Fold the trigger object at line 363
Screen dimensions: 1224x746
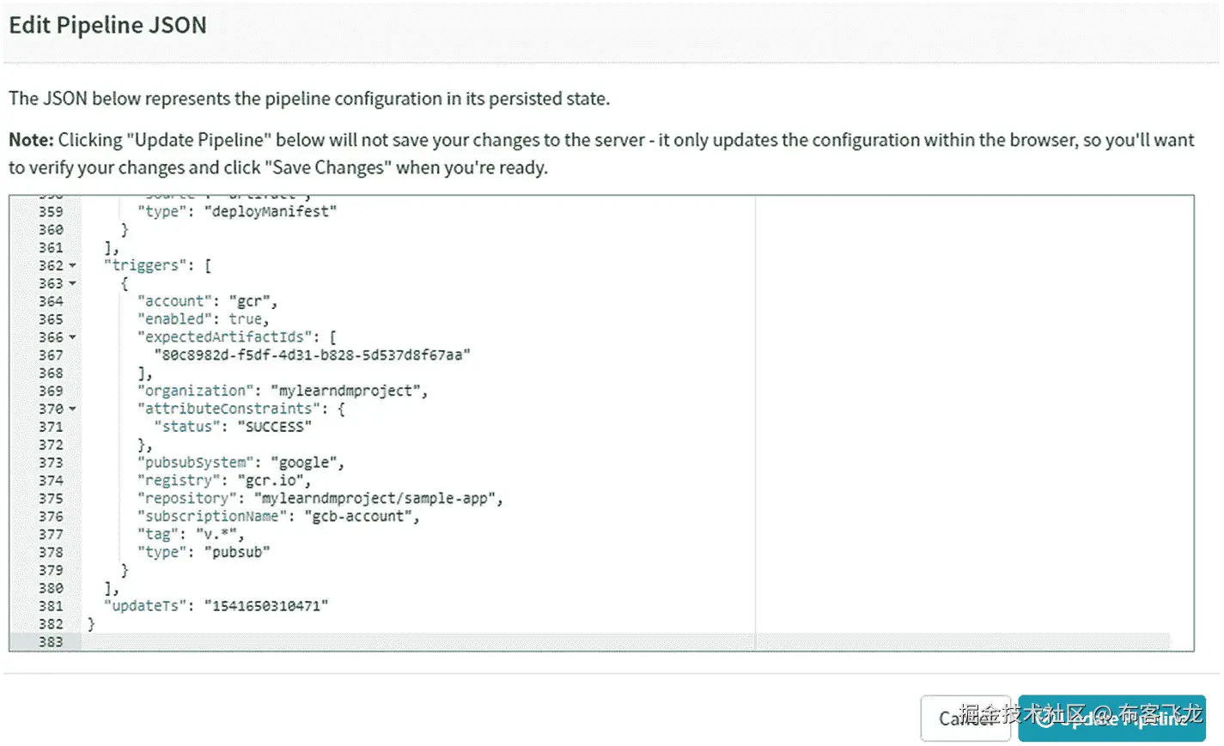pos(72,284)
